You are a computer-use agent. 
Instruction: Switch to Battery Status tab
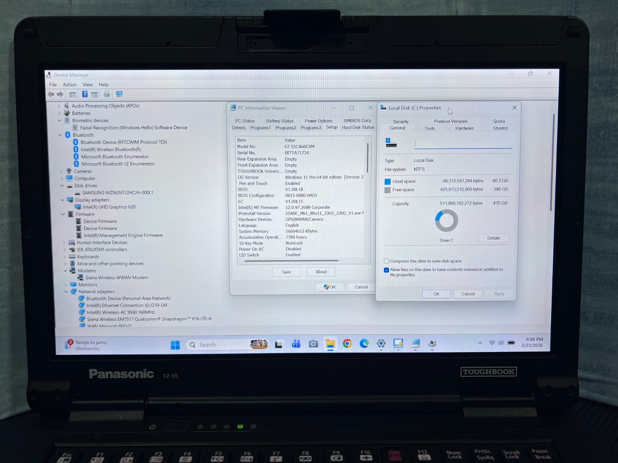280,121
